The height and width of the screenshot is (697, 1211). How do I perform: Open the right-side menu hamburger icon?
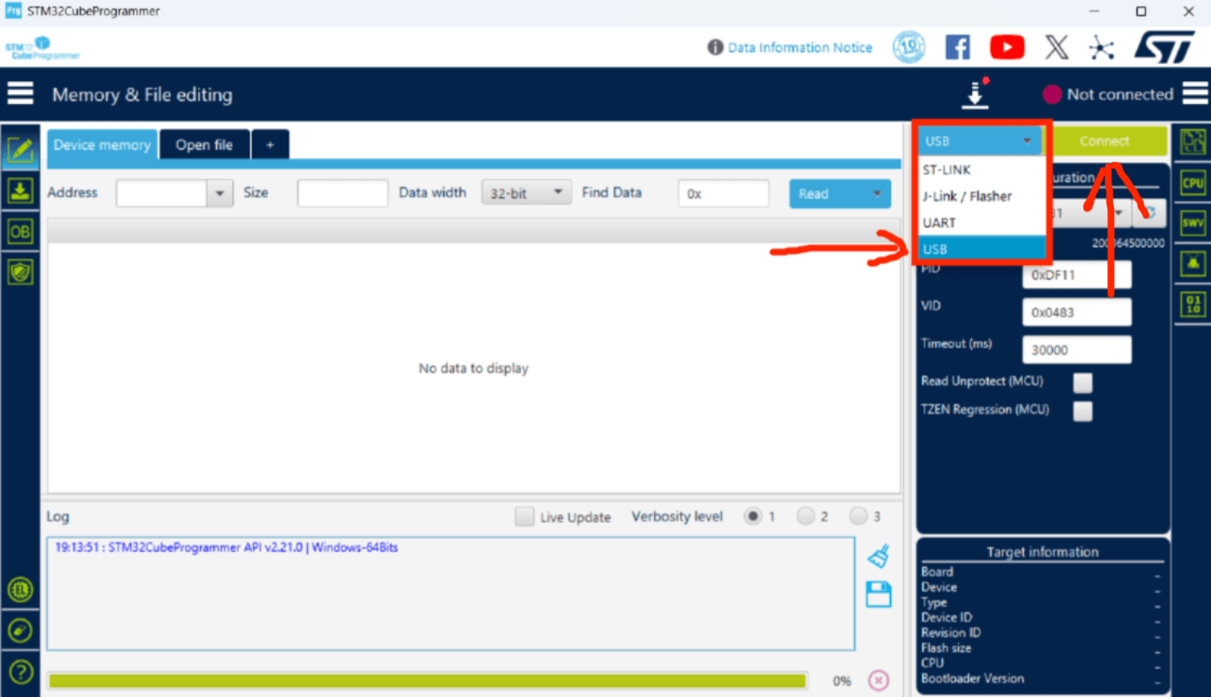tap(1195, 93)
